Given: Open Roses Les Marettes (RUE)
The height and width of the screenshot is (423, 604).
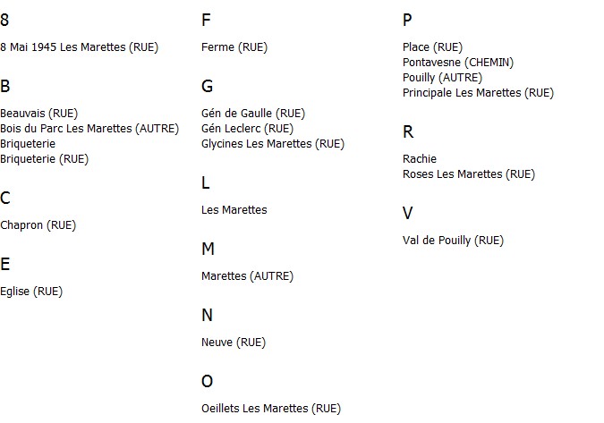Looking at the screenshot, I should (x=469, y=174).
